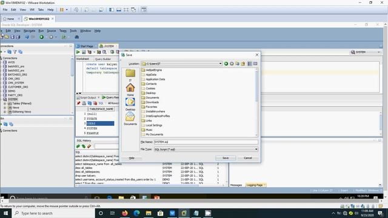Open the VMware pause dropdown arrow
Image resolution: width=388 pixels, height=218 pixels.
tap(67, 10)
